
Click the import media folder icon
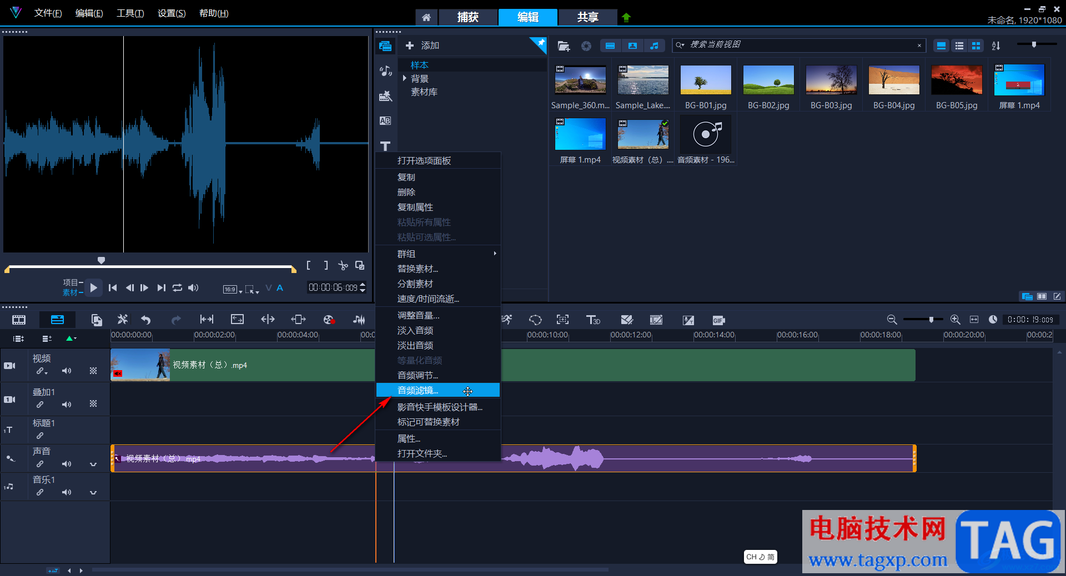click(564, 46)
